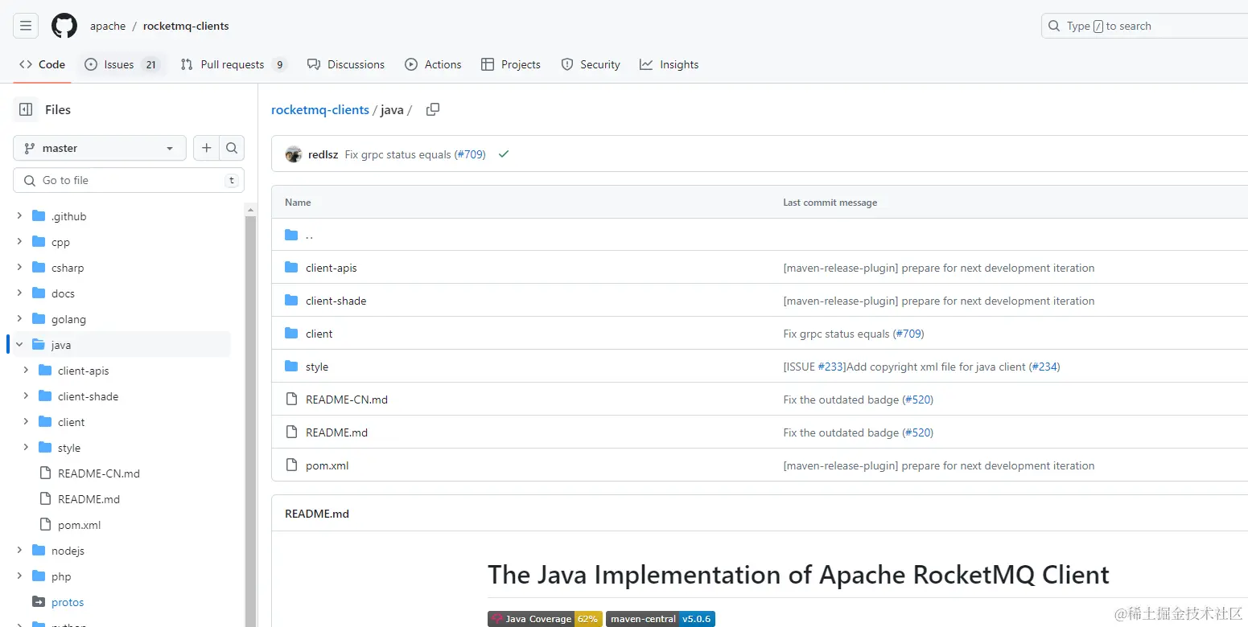
Task: Expand the csharp folder chevron
Action: click(19, 268)
